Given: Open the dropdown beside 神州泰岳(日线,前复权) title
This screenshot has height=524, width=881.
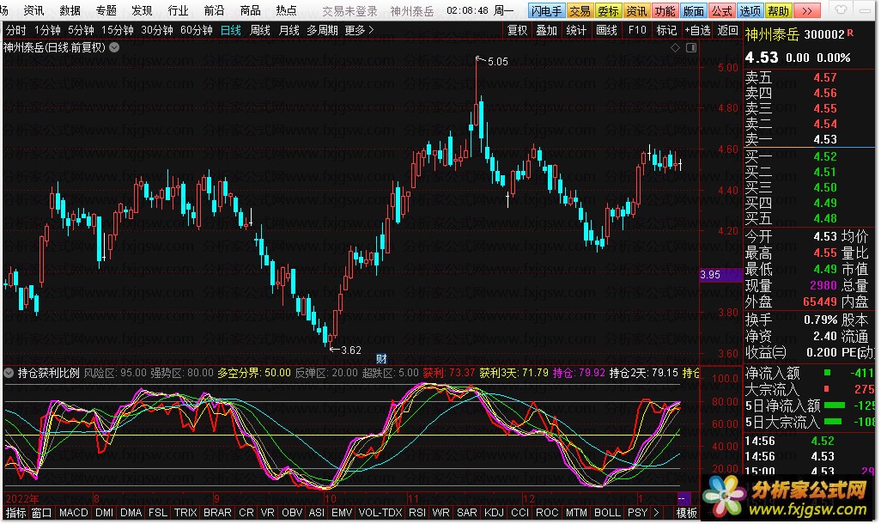Looking at the screenshot, I should pos(114,48).
